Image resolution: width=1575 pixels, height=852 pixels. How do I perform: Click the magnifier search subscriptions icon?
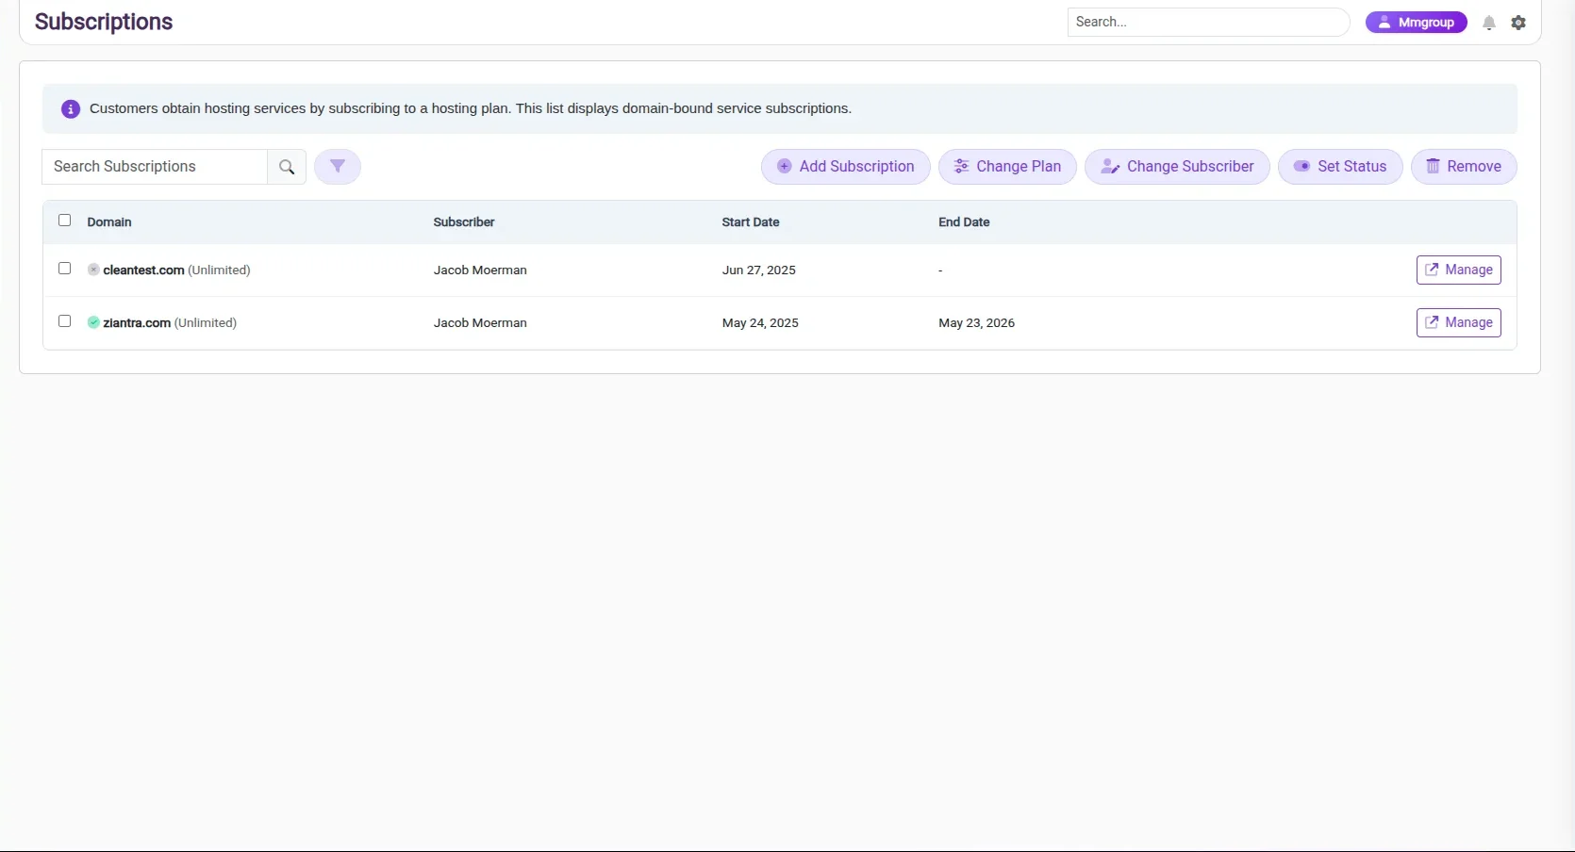click(x=287, y=167)
